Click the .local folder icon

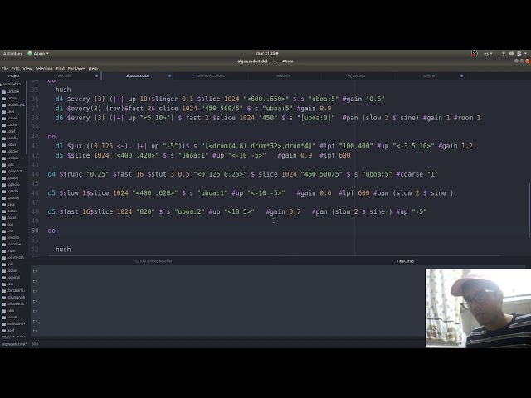tap(3, 217)
